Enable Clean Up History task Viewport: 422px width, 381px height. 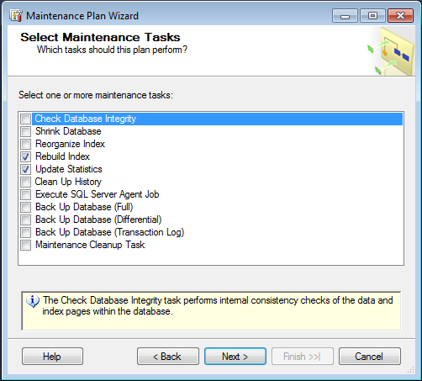tap(25, 182)
